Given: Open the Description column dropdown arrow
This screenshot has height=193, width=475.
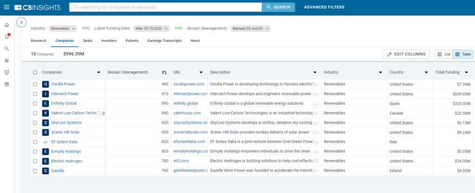Looking at the screenshot, I should click(x=315, y=72).
